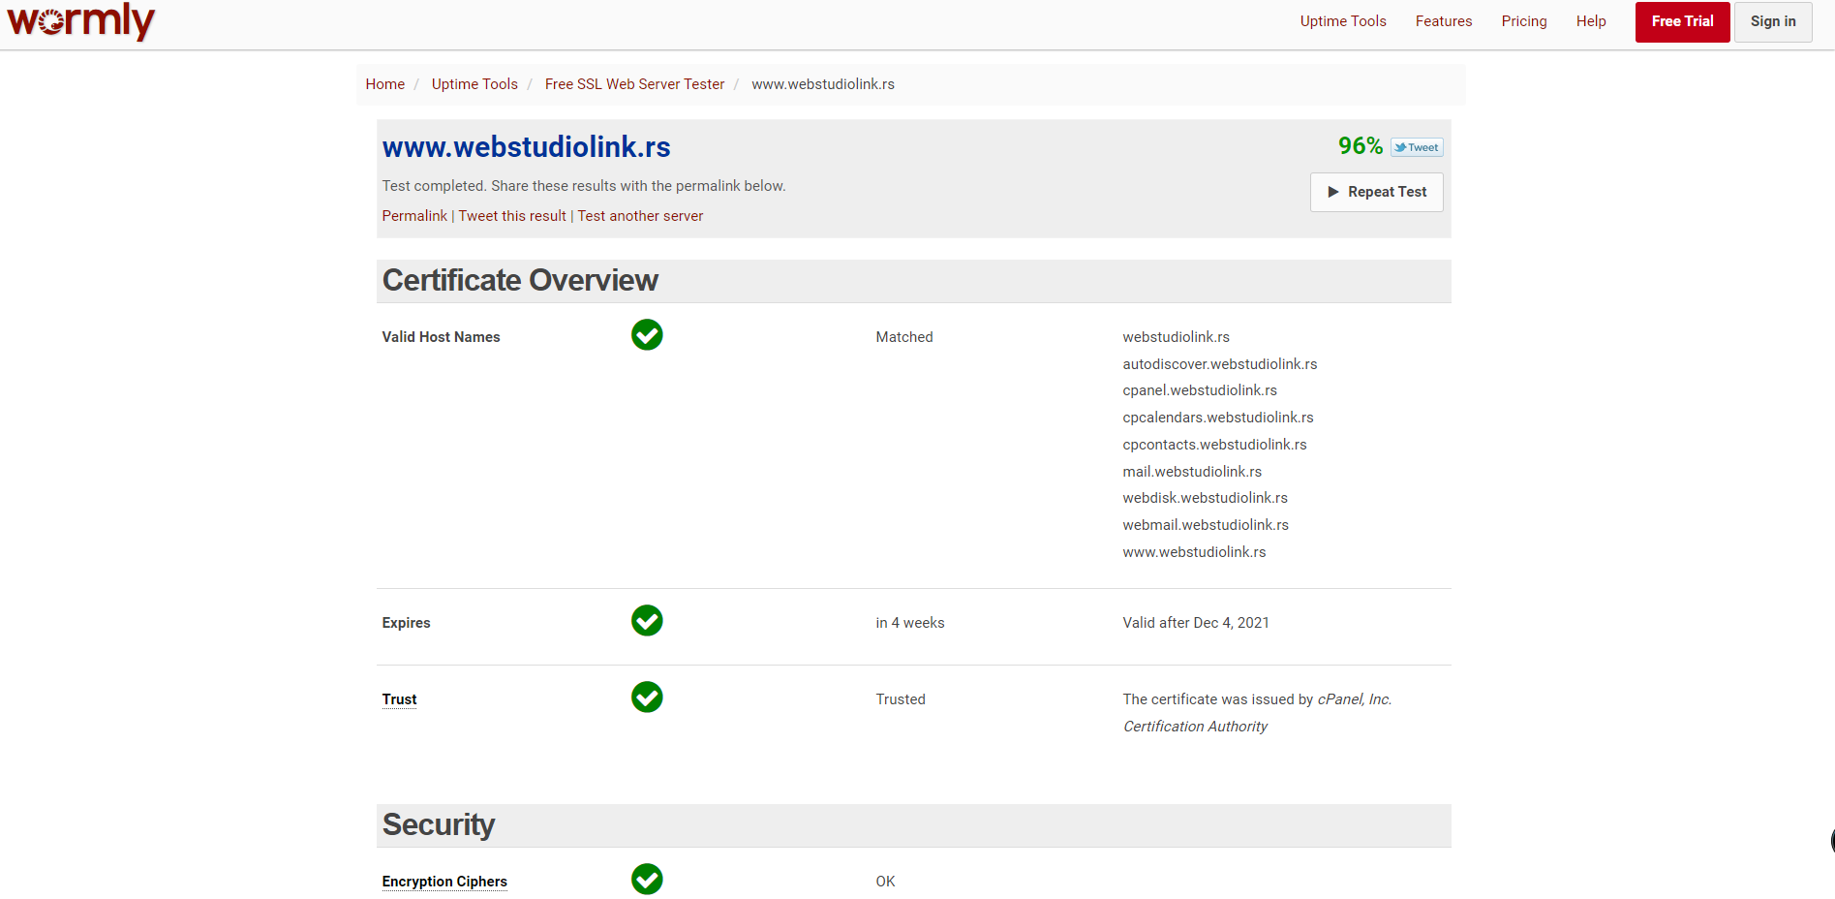Select host name webdisk.webstudiolink.rs
The height and width of the screenshot is (899, 1835).
click(1206, 498)
